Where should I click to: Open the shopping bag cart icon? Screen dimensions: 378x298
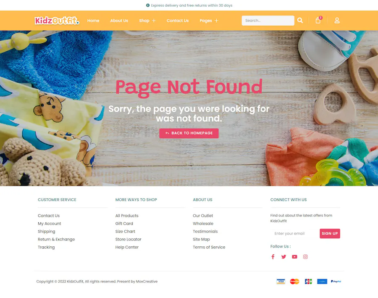pos(318,20)
